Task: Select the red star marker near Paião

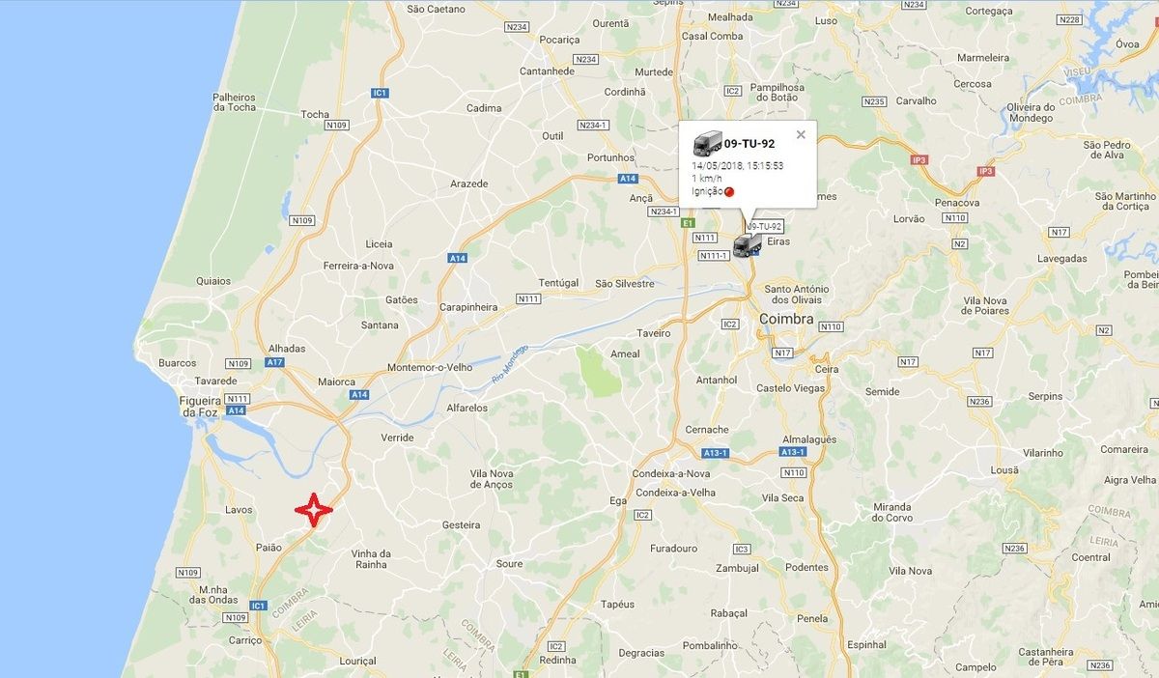Action: coord(314,509)
